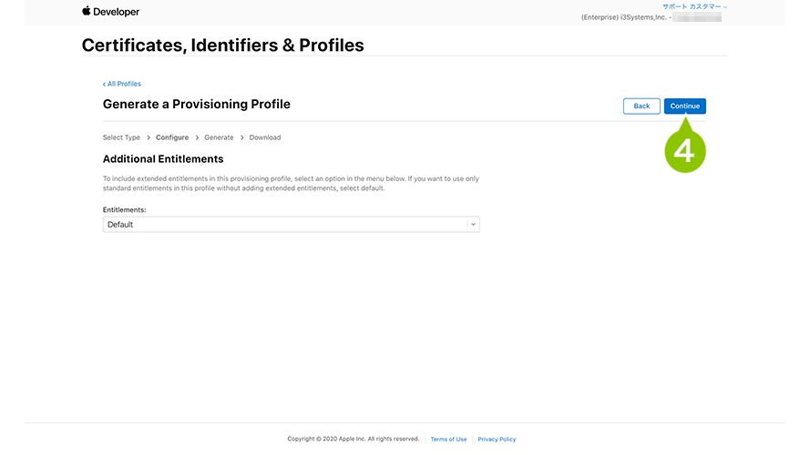The width and height of the screenshot is (810, 455).
Task: Open the Developer home text link
Action: click(117, 12)
